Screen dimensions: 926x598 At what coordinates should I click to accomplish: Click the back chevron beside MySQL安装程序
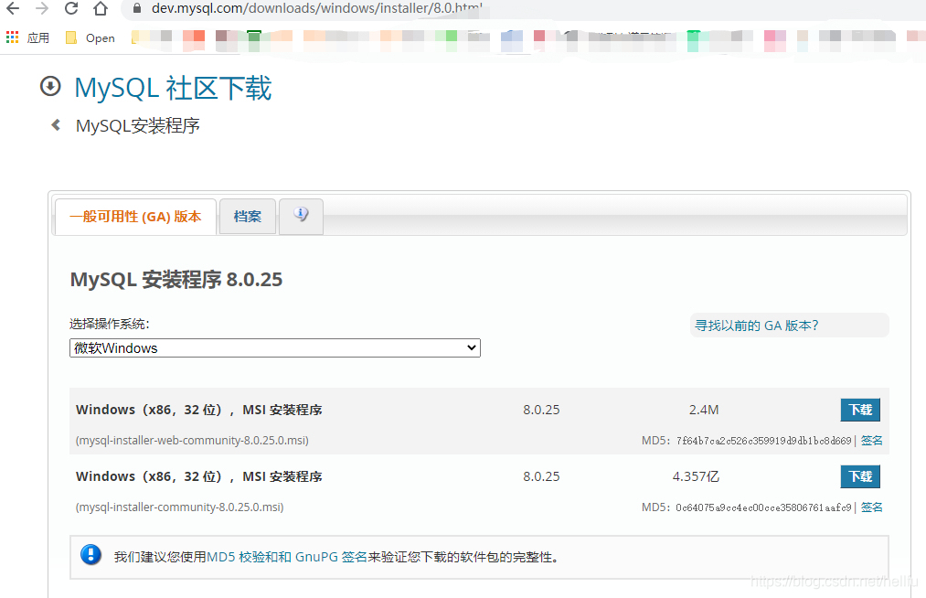click(56, 124)
